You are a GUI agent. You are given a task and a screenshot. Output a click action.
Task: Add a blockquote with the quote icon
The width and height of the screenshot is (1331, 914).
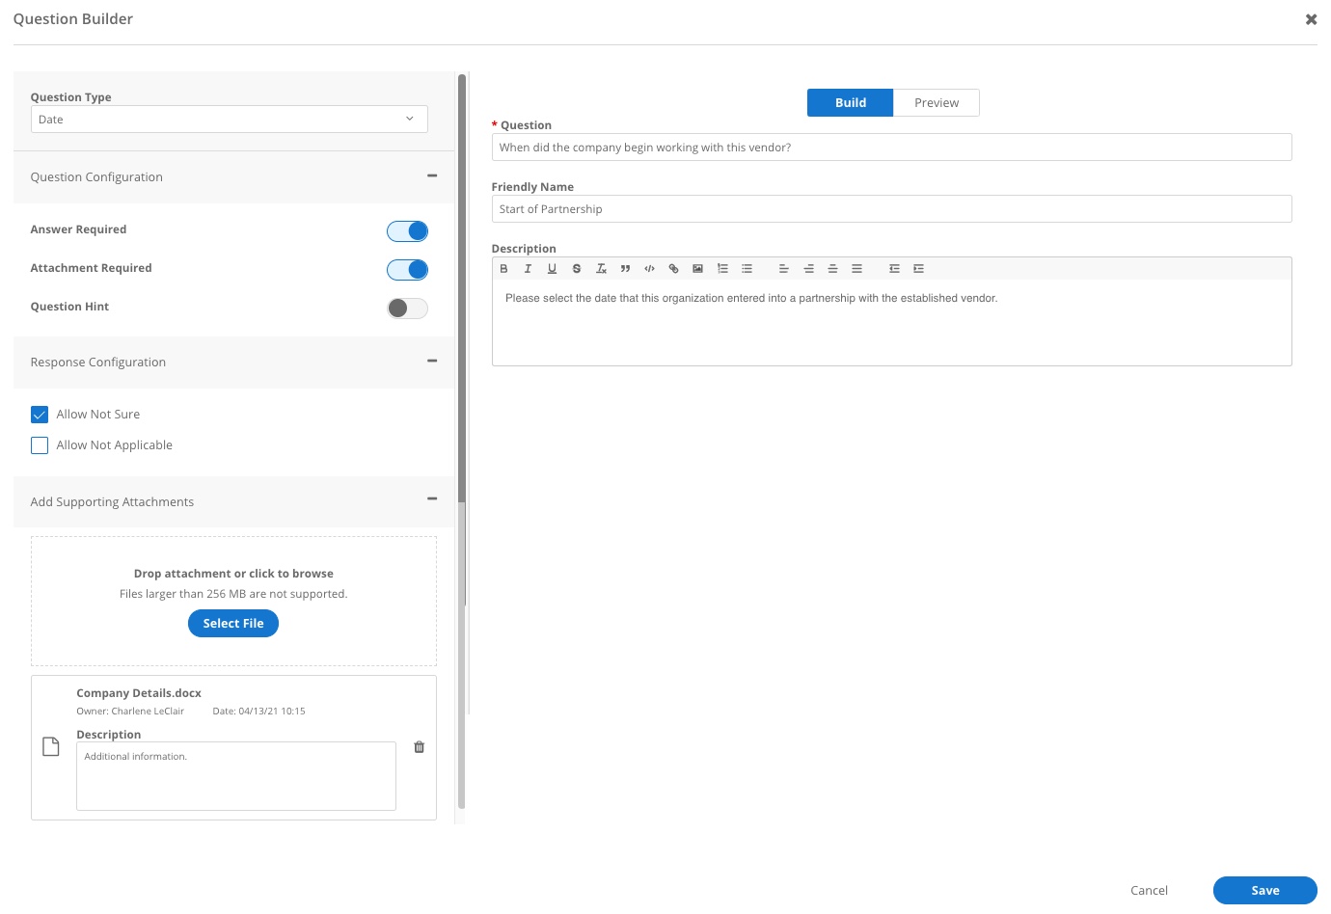point(625,269)
